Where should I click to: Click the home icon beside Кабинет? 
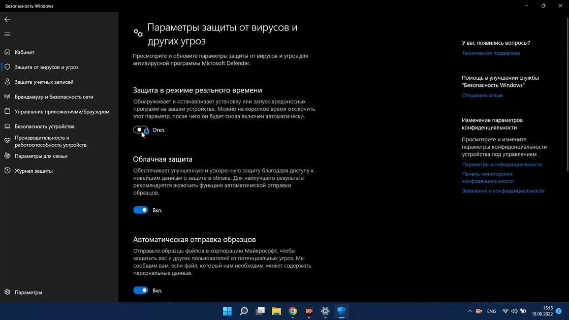(7, 52)
